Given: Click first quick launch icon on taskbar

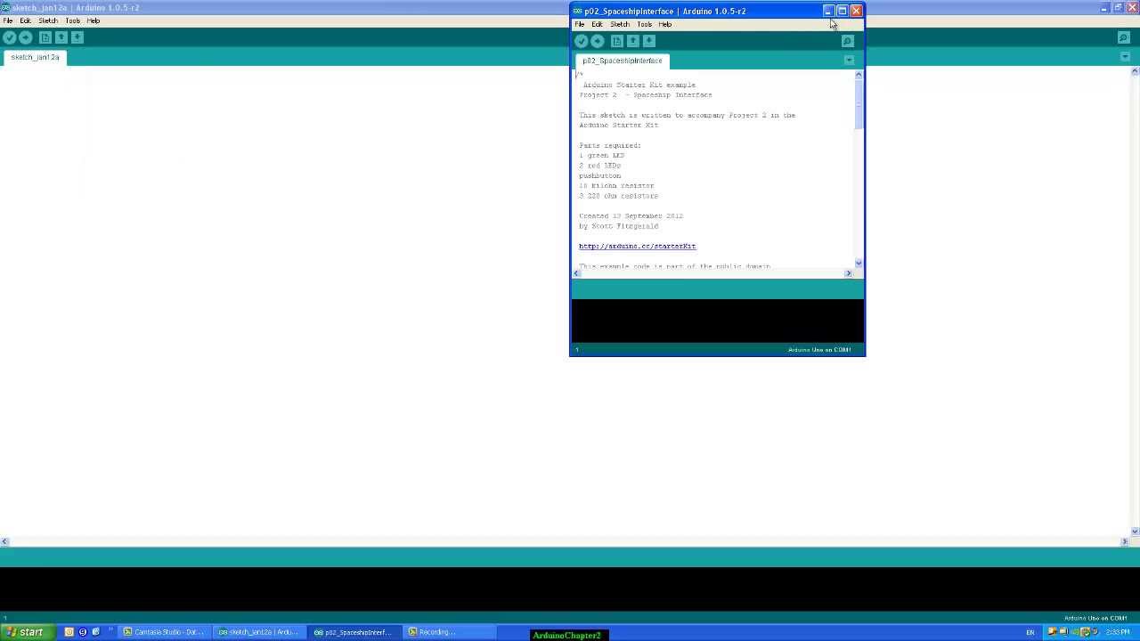Looking at the screenshot, I should point(69,632).
